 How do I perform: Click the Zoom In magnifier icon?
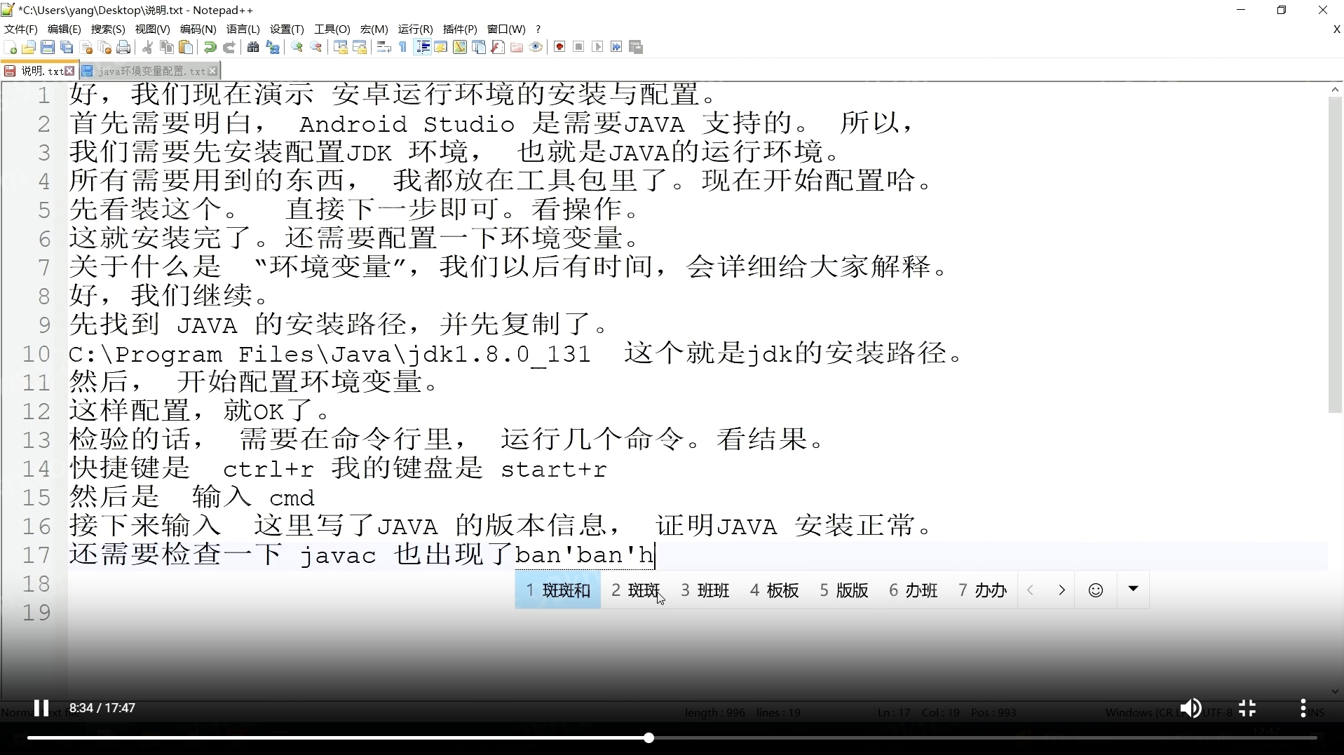297,47
